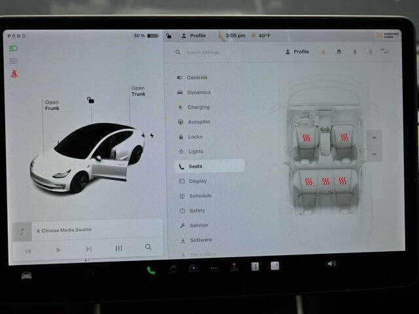
Task: Tap the volume speaker icon
Action: coord(331,264)
